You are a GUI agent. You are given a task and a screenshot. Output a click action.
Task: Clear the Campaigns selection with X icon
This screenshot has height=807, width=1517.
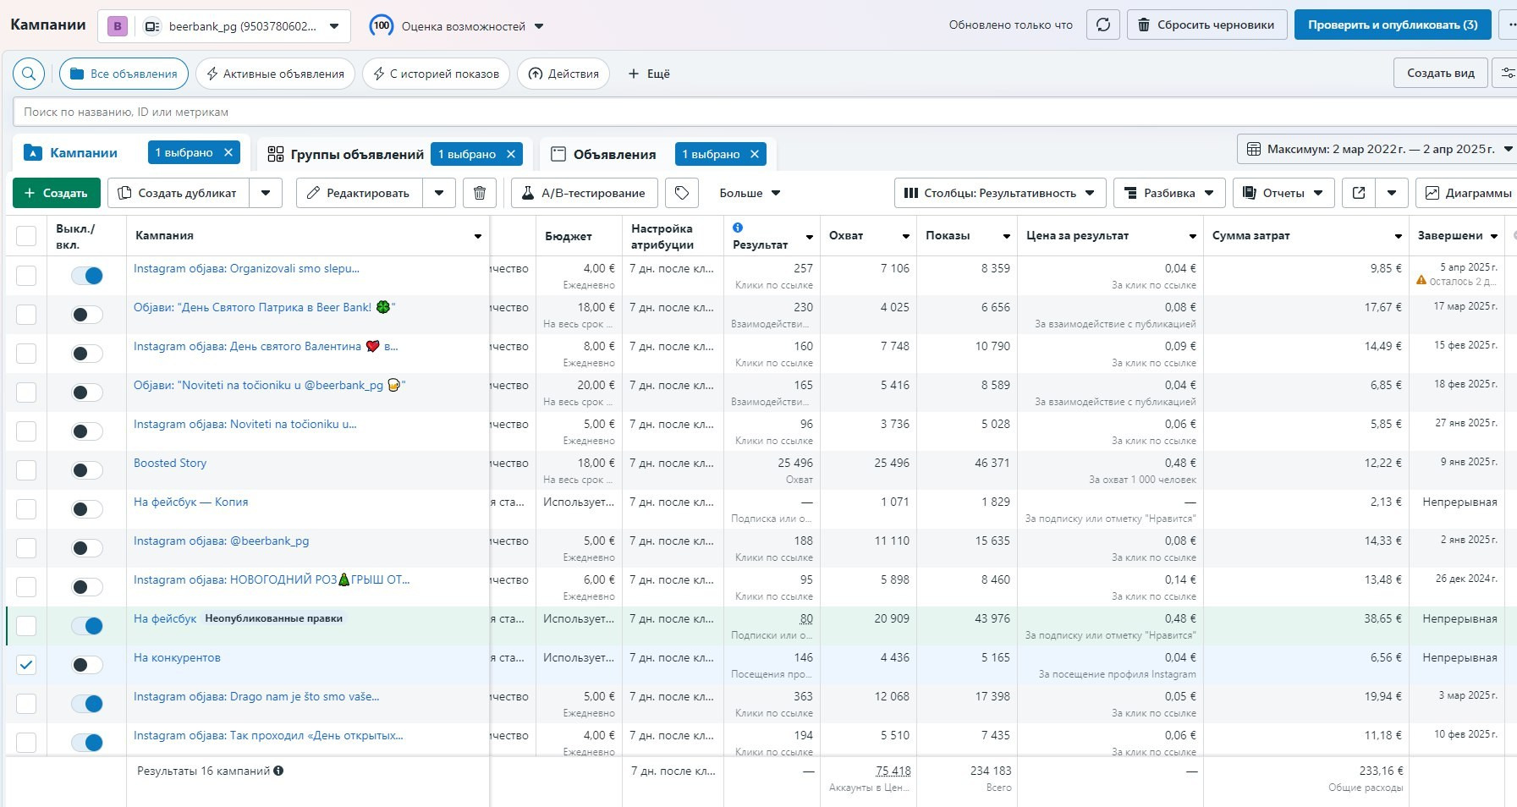tap(228, 152)
